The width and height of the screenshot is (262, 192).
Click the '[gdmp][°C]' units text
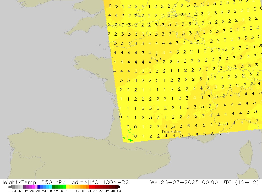coord(85,182)
